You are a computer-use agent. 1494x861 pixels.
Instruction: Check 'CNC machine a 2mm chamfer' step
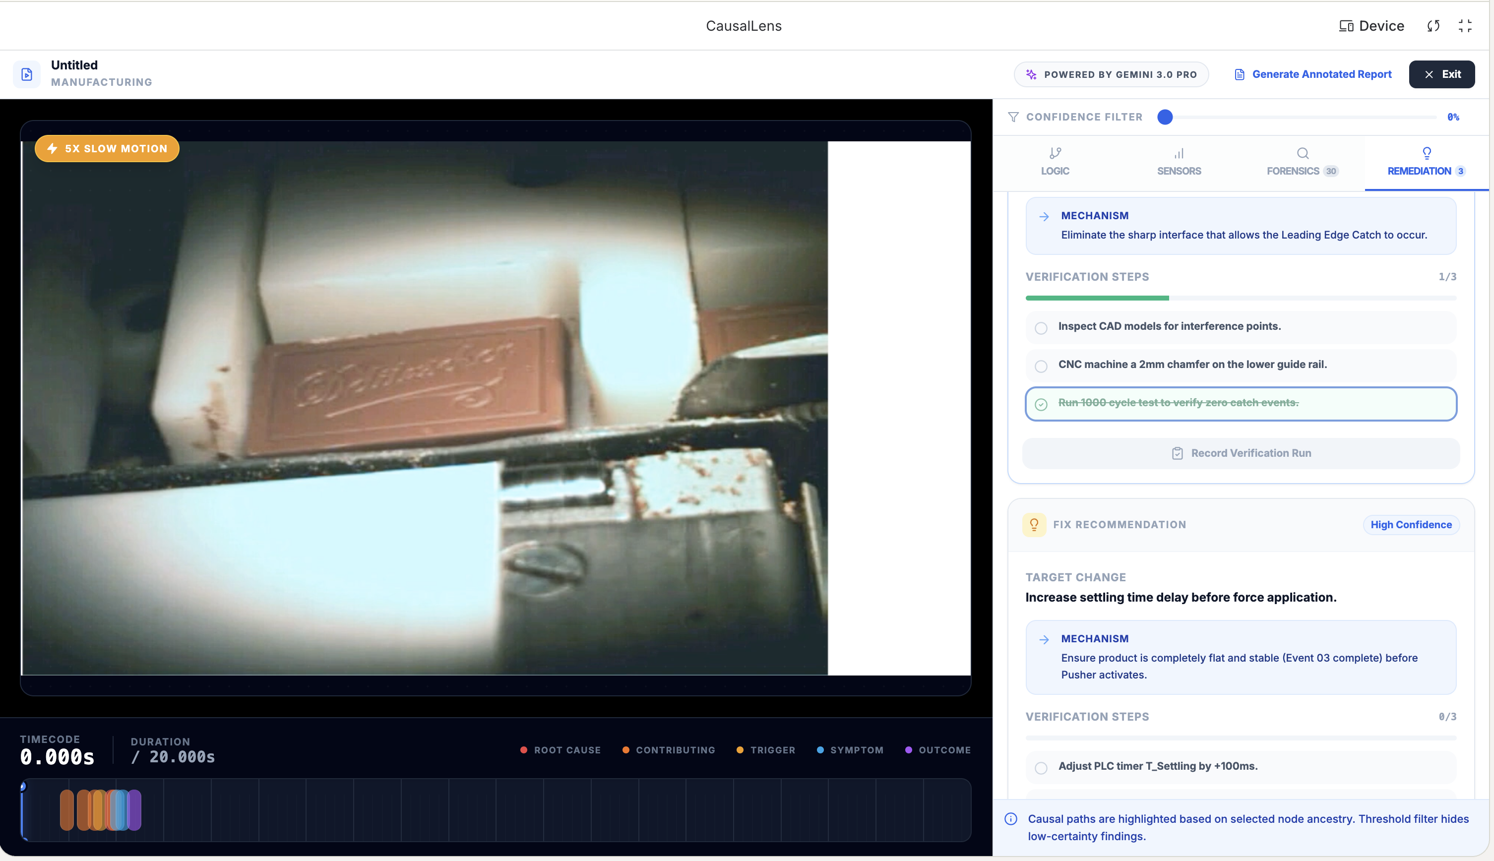[1041, 366]
